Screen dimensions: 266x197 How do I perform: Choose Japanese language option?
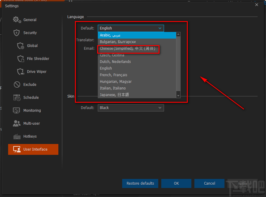click(137, 95)
